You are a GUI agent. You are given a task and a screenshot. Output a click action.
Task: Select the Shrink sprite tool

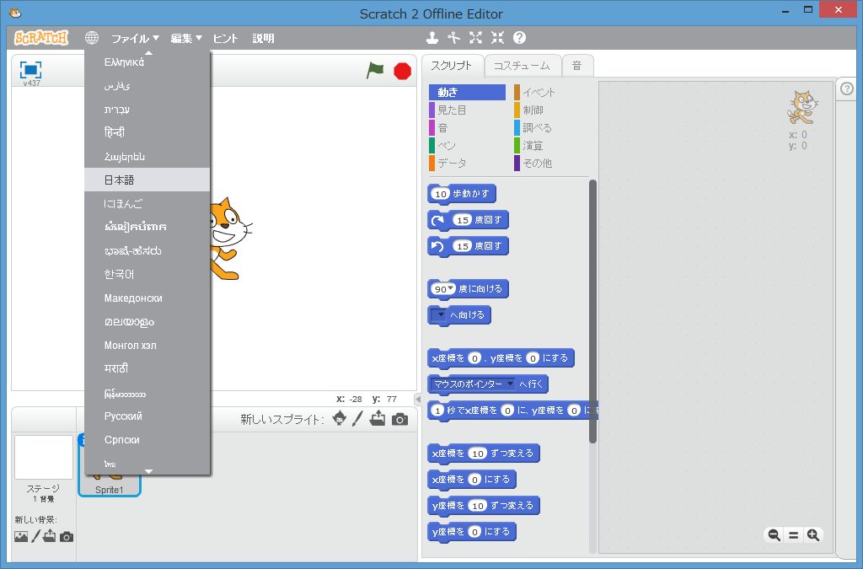tap(497, 37)
